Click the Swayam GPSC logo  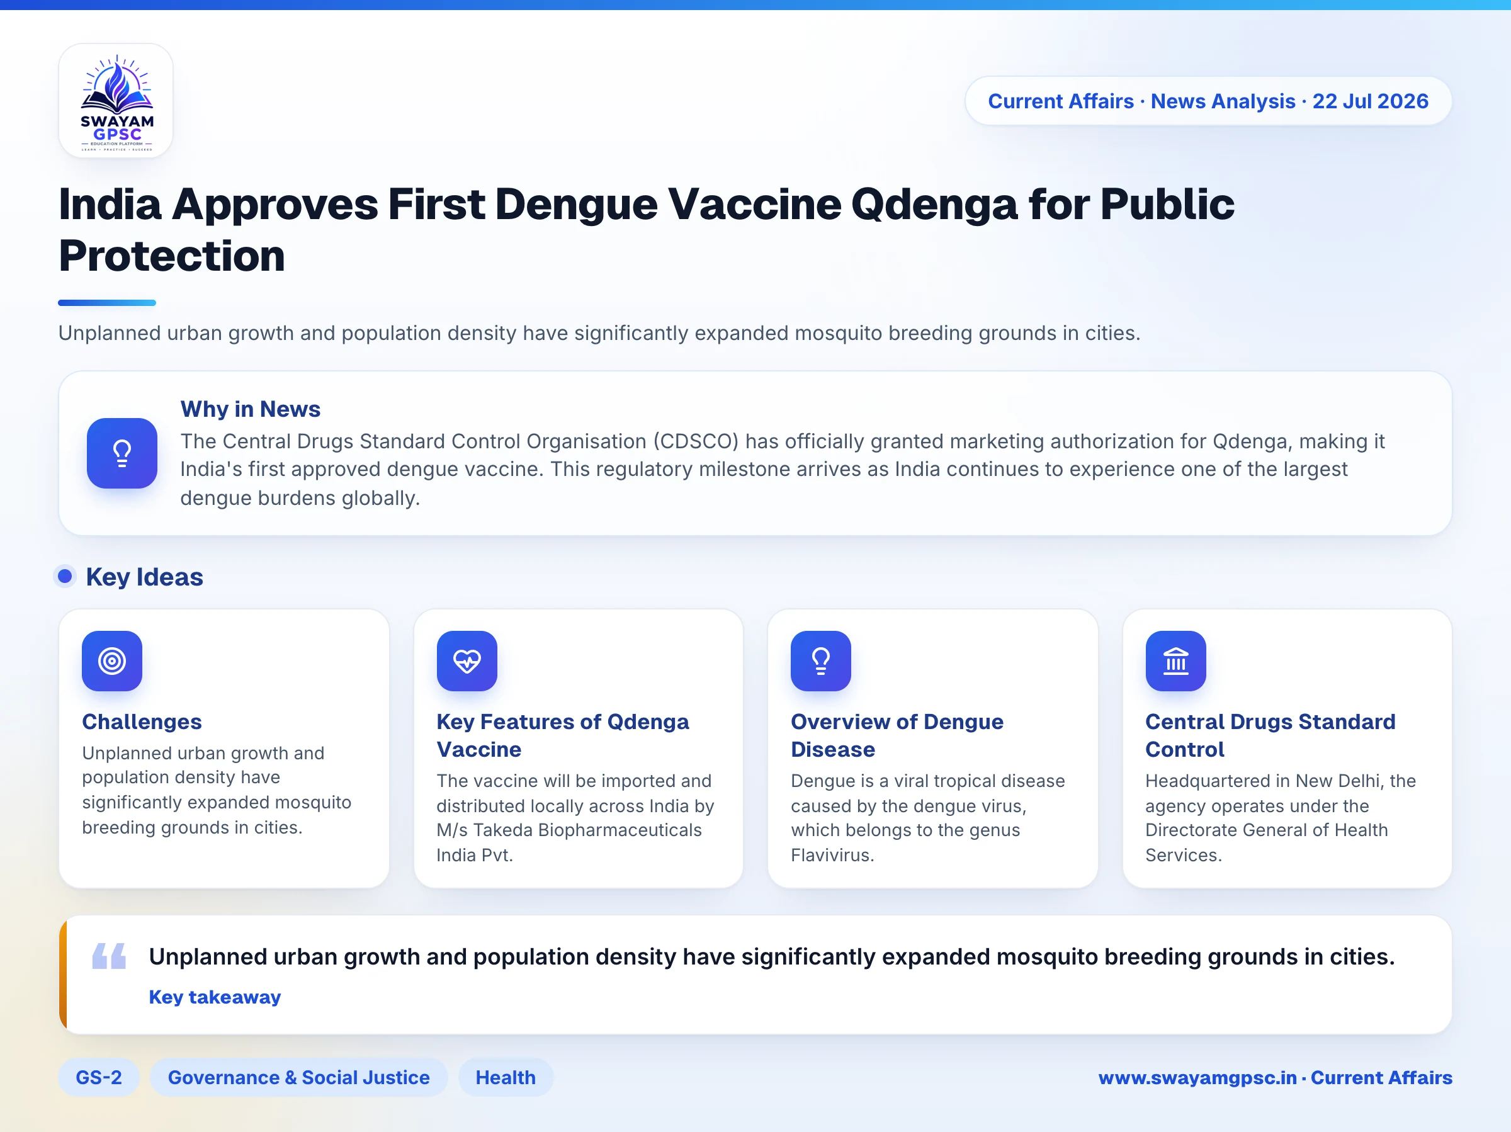115,101
